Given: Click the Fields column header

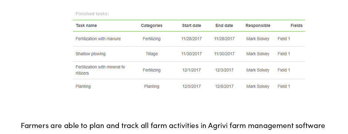Looking at the screenshot, I should (x=297, y=26).
